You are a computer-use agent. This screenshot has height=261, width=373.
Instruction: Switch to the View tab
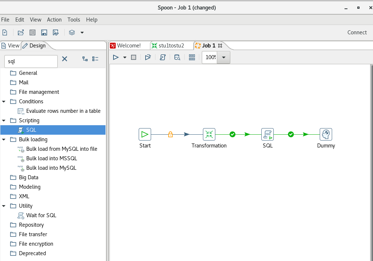point(10,46)
